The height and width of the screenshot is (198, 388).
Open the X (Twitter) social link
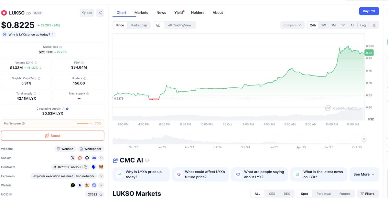coord(73,158)
